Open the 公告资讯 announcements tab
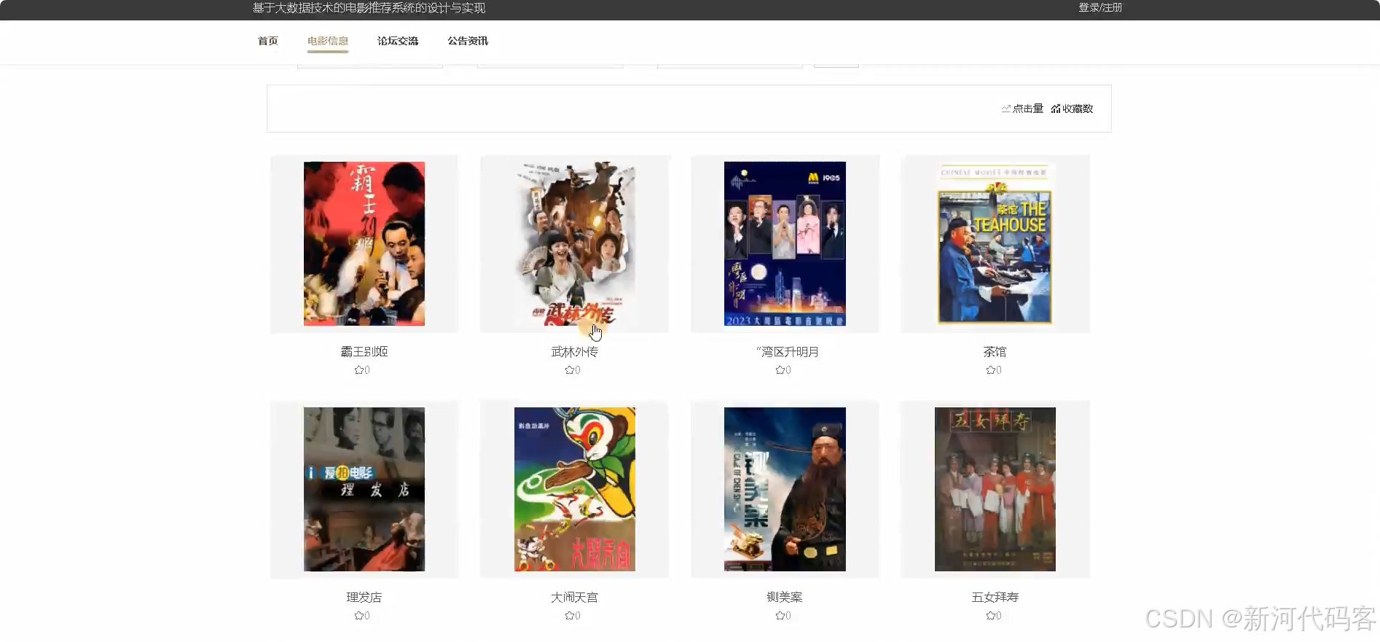This screenshot has width=1380, height=642. tap(468, 41)
